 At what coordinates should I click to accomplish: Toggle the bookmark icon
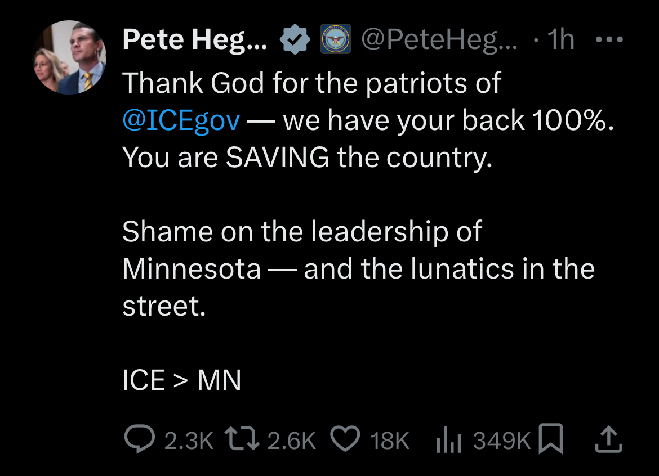[x=551, y=440]
